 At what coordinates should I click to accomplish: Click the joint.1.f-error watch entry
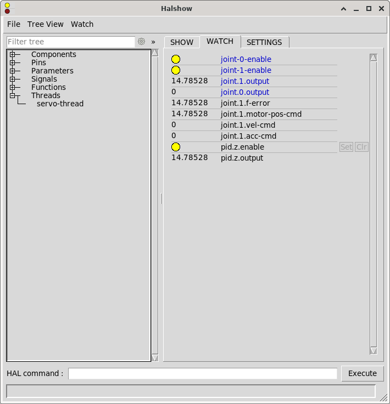pos(245,103)
